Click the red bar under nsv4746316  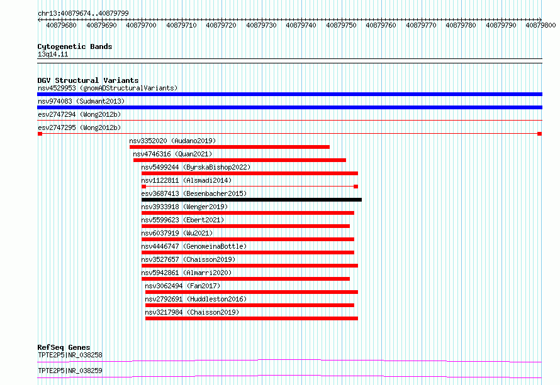[x=240, y=160]
